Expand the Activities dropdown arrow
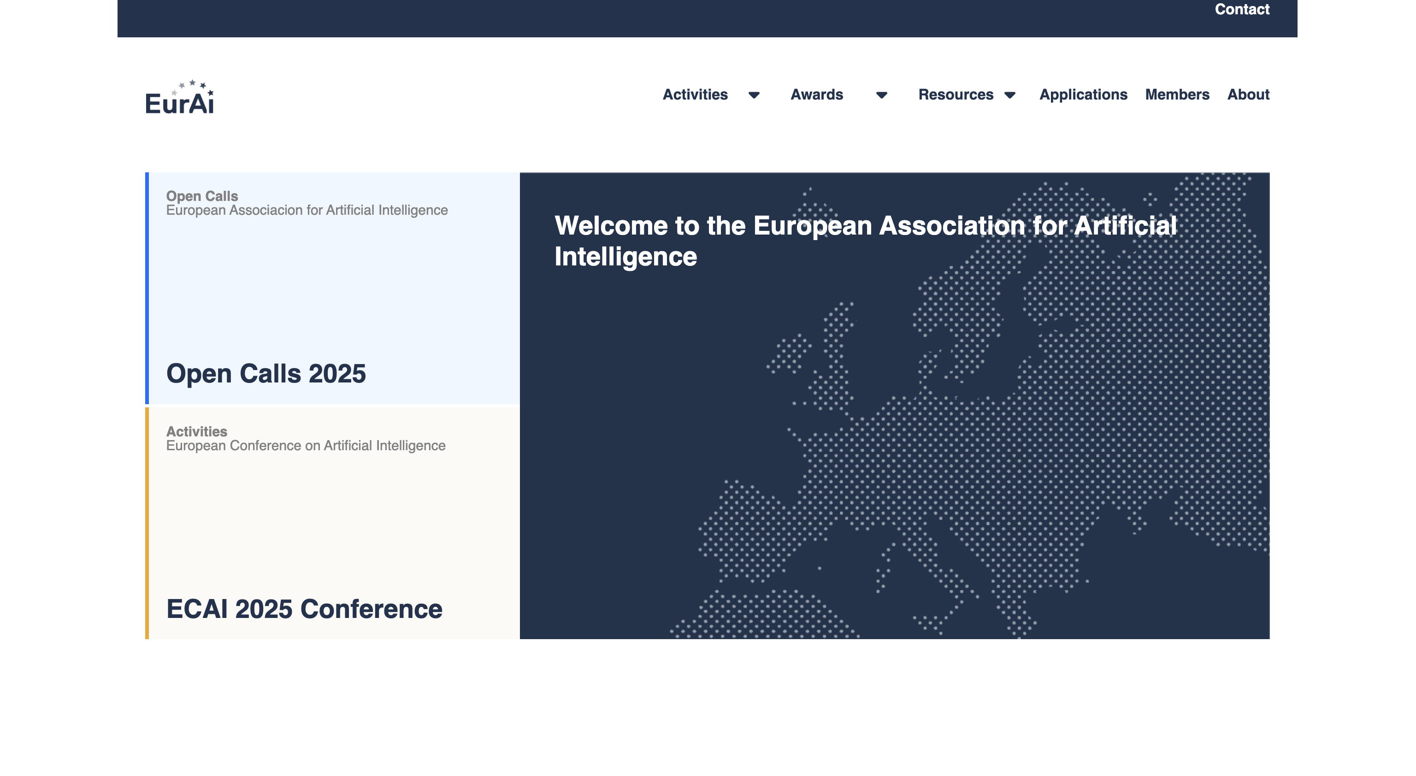 [x=754, y=95]
